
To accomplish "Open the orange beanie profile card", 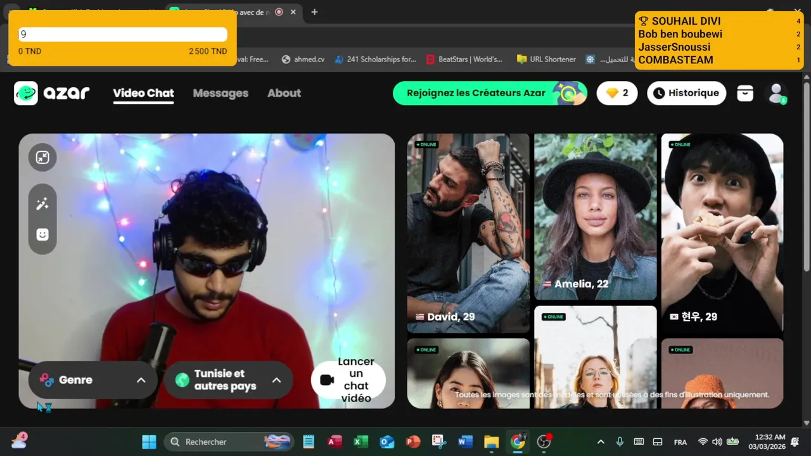I will pyautogui.click(x=722, y=373).
